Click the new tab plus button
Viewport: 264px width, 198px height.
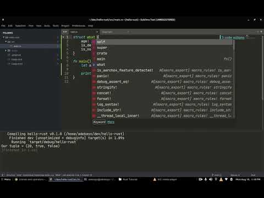click(258, 32)
